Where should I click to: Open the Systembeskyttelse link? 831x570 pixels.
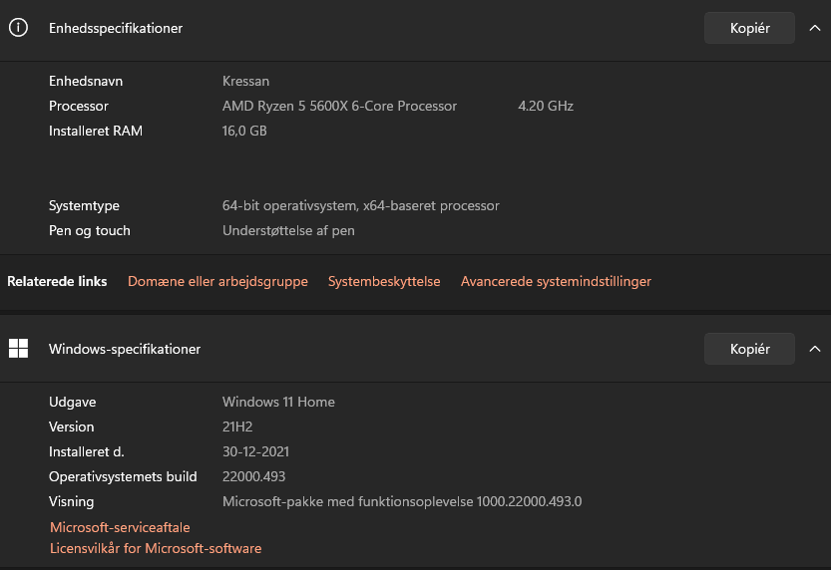coord(384,281)
